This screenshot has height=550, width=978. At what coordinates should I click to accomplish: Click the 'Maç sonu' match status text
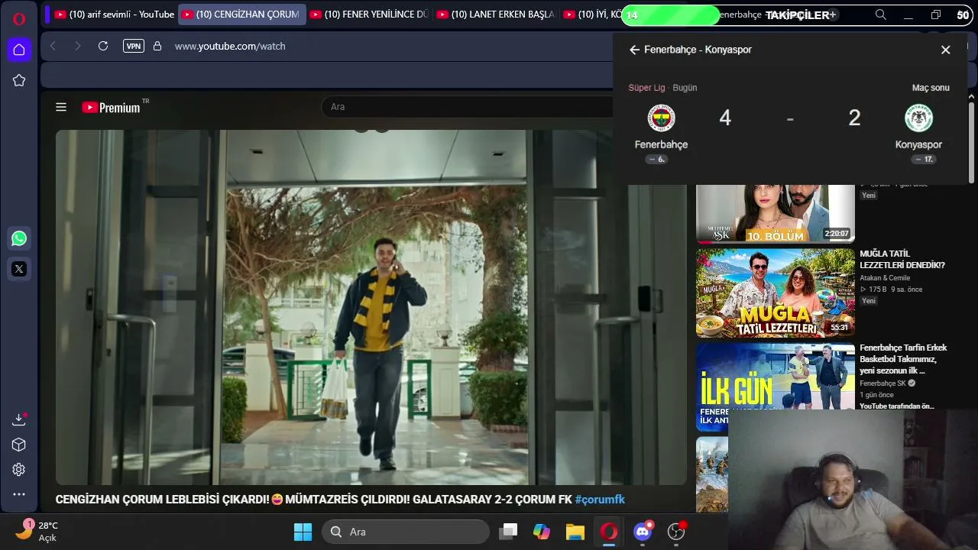931,88
